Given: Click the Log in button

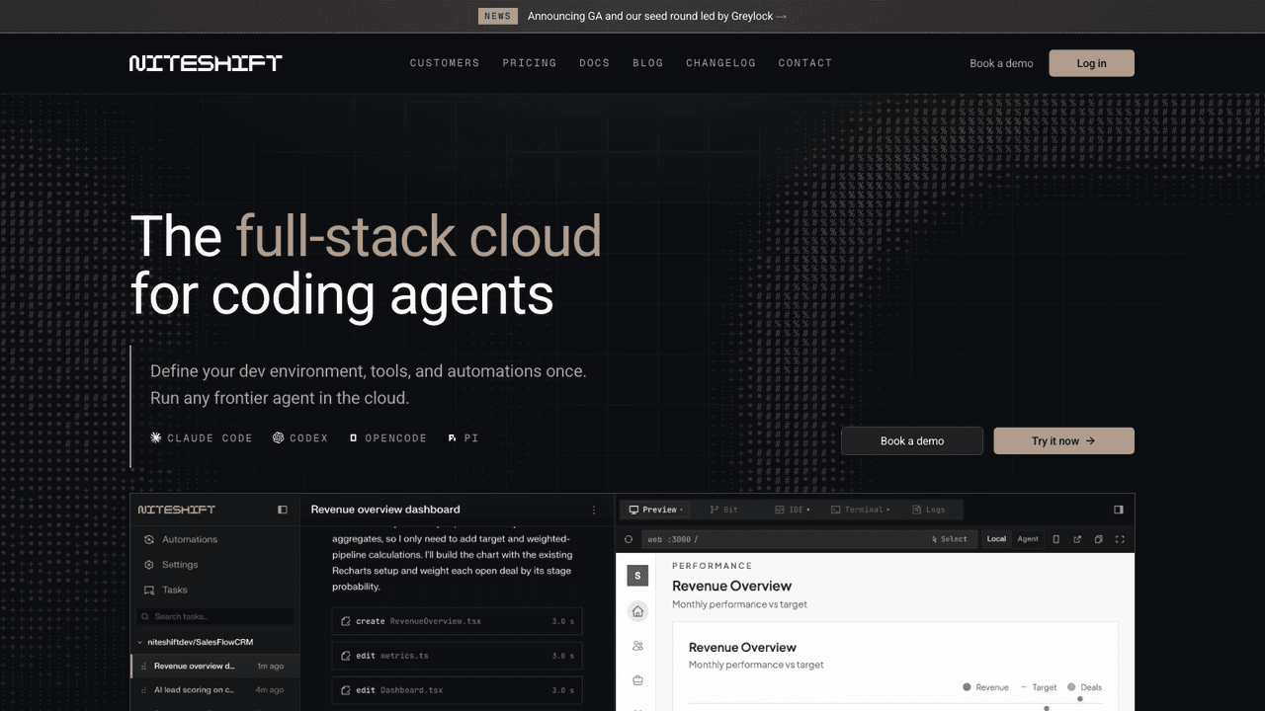Looking at the screenshot, I should click(1091, 63).
